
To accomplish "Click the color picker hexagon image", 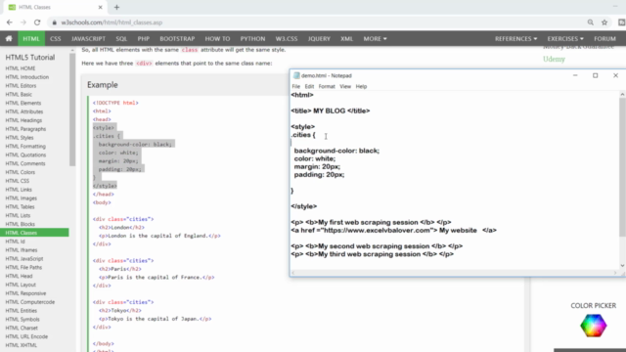I will [x=594, y=326].
